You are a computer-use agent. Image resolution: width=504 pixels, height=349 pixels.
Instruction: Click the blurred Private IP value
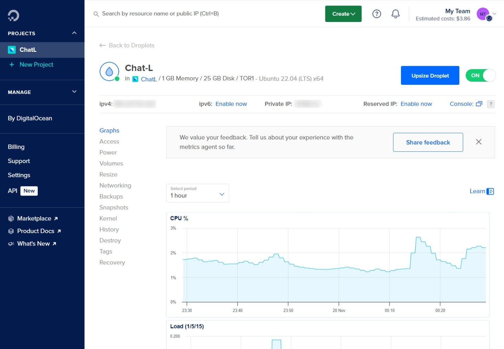point(308,104)
